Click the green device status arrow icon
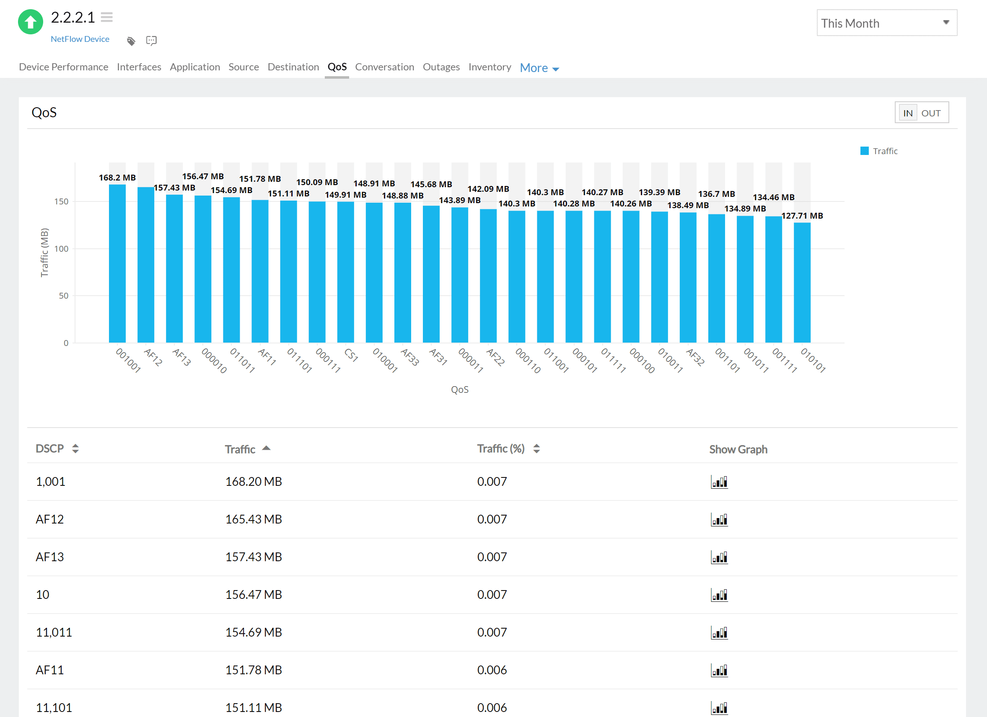 [x=30, y=22]
